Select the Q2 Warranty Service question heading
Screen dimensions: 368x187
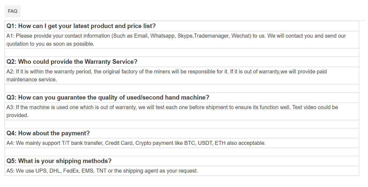[72, 62]
